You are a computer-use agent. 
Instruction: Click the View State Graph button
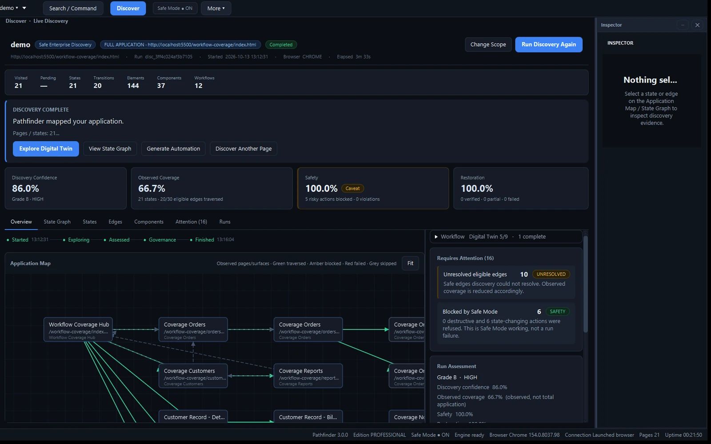110,149
